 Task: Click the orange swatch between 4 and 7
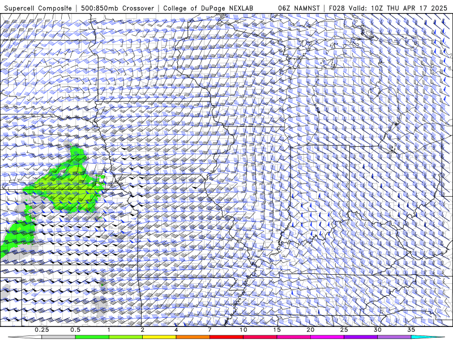pyautogui.click(x=193, y=337)
